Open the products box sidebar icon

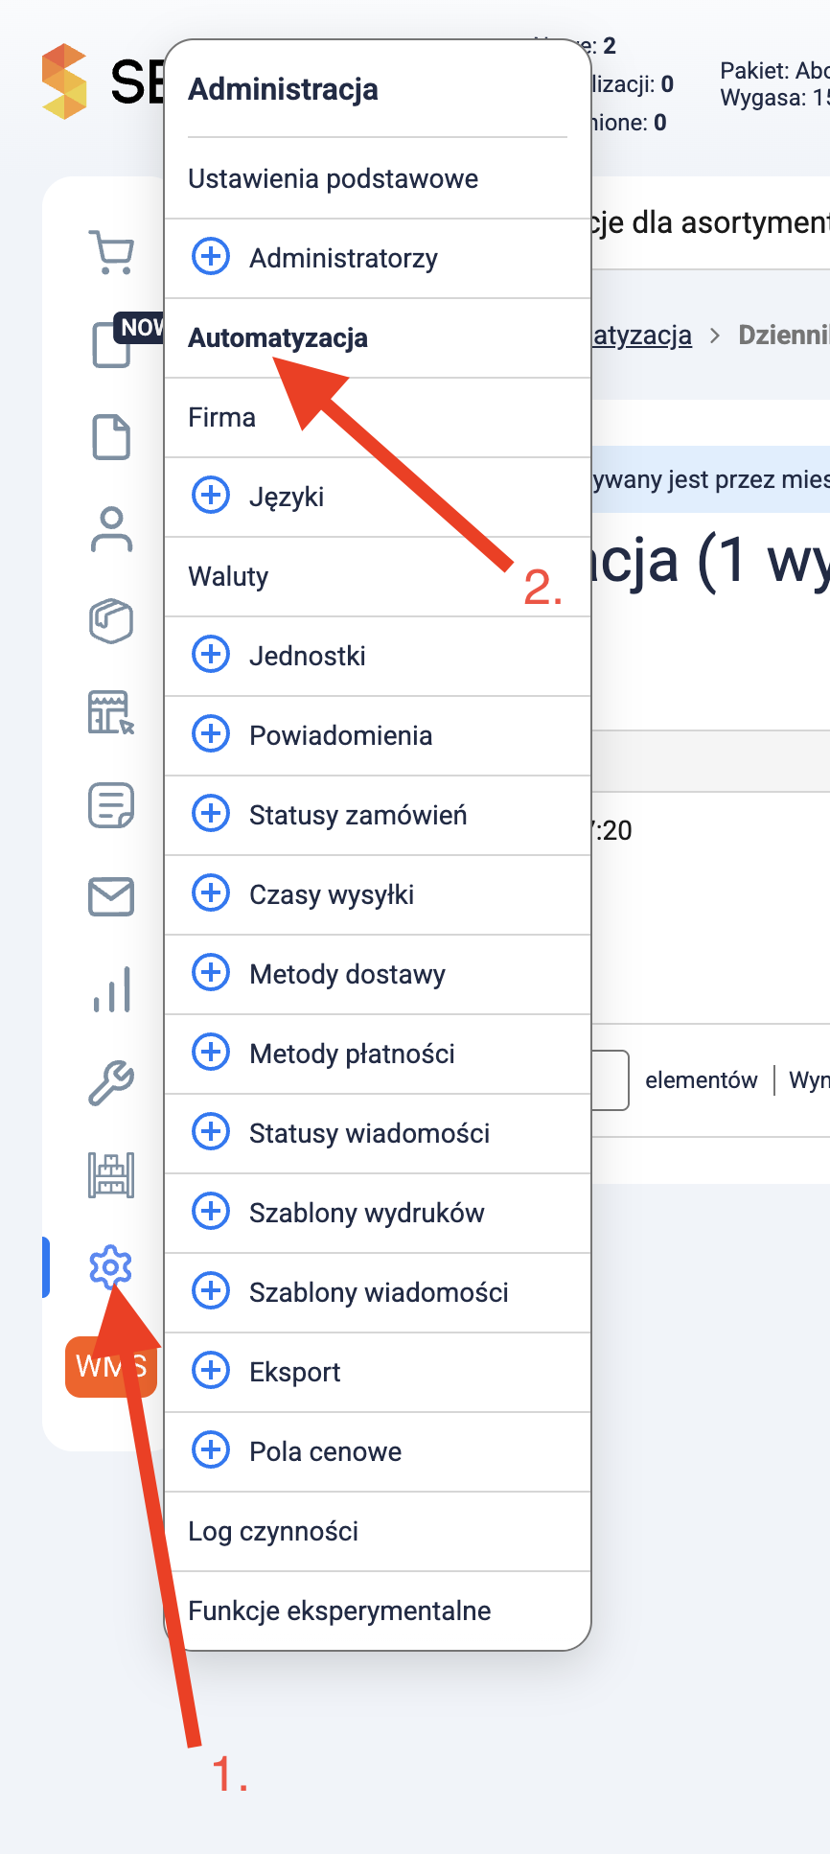click(111, 621)
